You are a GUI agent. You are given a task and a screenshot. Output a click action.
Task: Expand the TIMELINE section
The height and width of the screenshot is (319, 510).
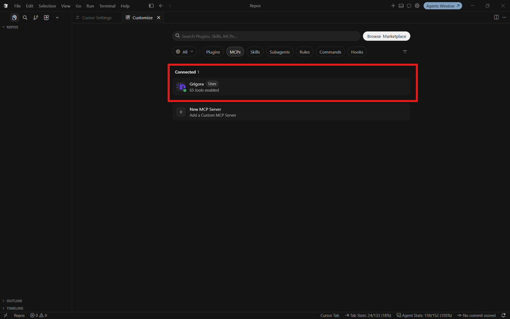coord(36,308)
